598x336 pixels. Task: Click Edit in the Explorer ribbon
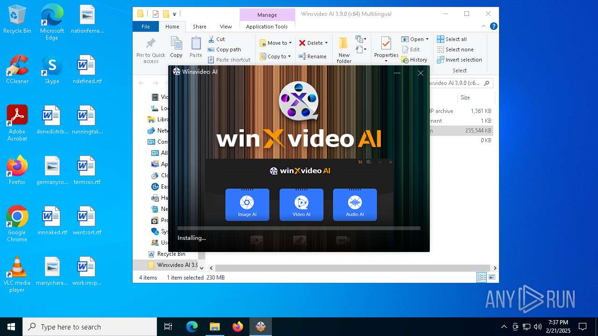coord(411,49)
